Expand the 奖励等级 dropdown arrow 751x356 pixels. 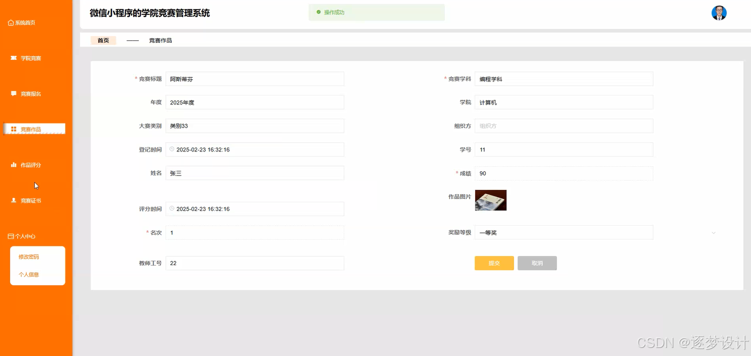pos(713,233)
